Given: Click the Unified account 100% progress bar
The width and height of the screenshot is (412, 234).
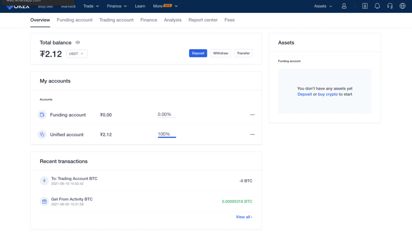Looking at the screenshot, I should click(167, 137).
